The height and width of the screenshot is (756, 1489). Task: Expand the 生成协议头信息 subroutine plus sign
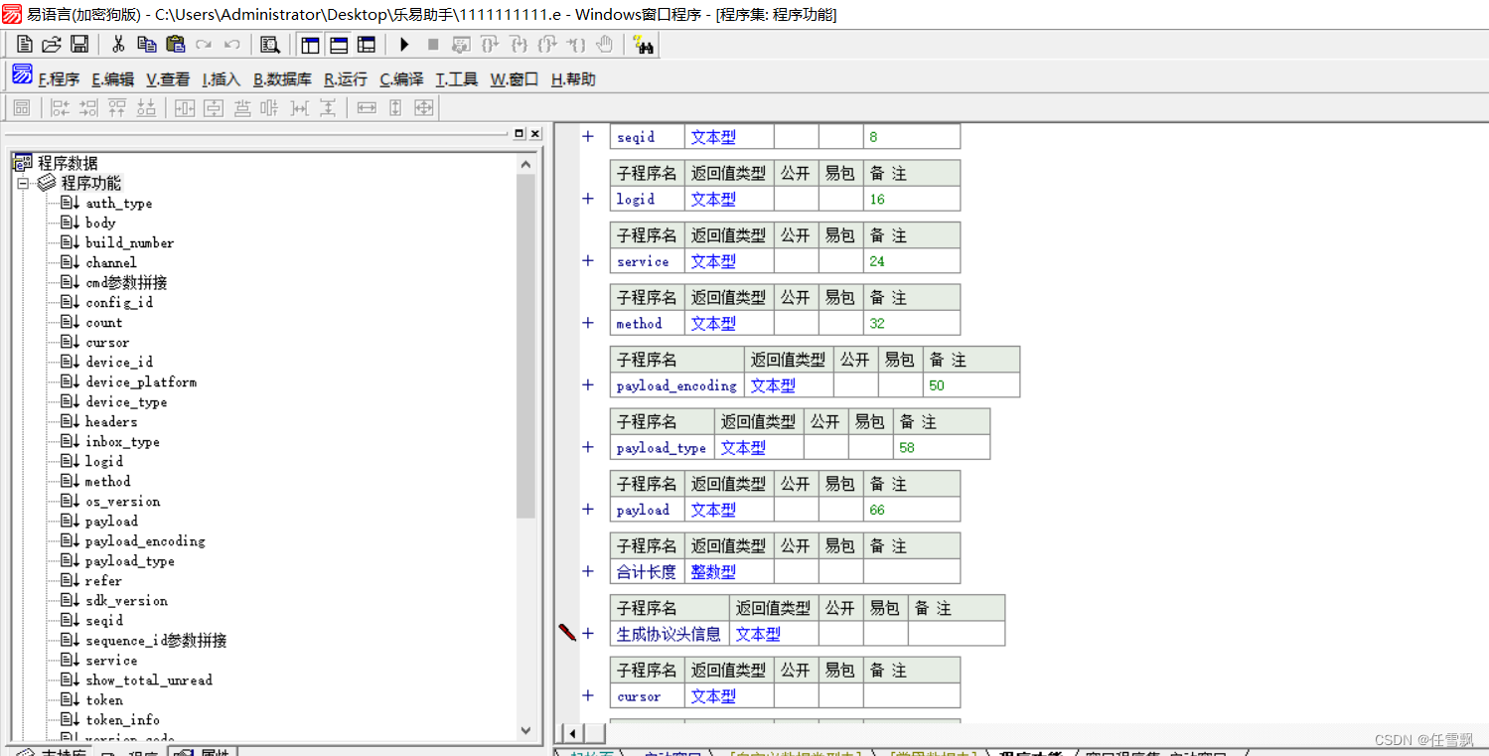tap(588, 634)
